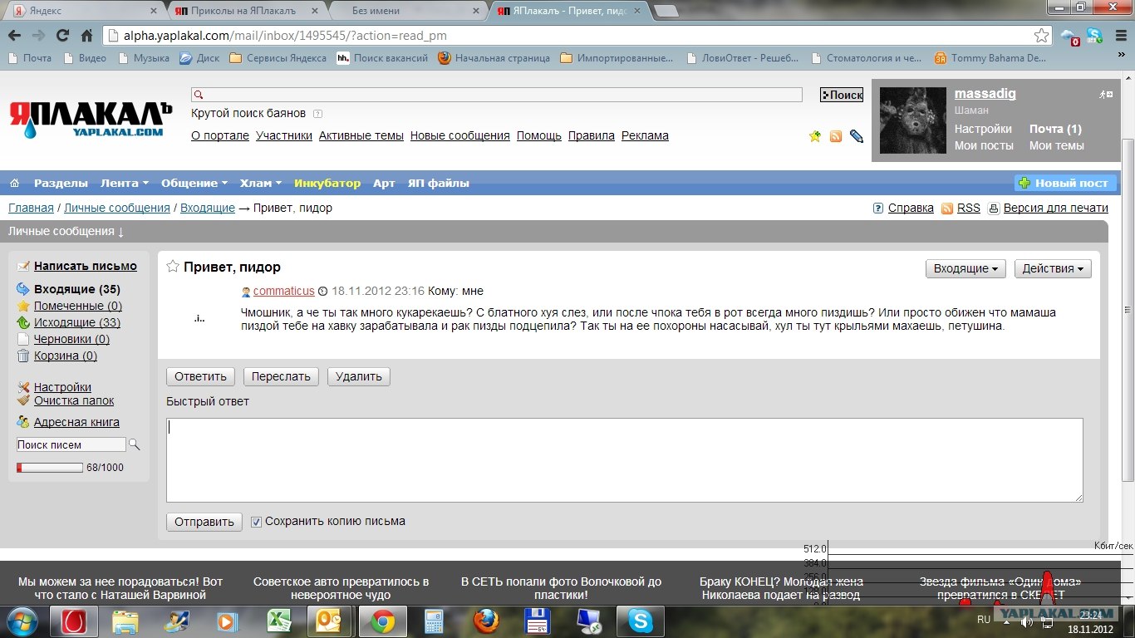The image size is (1135, 638).
Task: Open Skype from the taskbar
Action: pyautogui.click(x=641, y=621)
